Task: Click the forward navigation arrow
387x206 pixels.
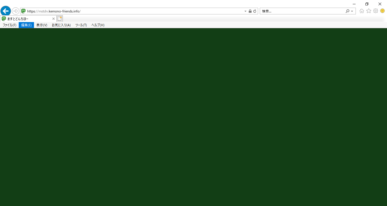Action: (16, 11)
